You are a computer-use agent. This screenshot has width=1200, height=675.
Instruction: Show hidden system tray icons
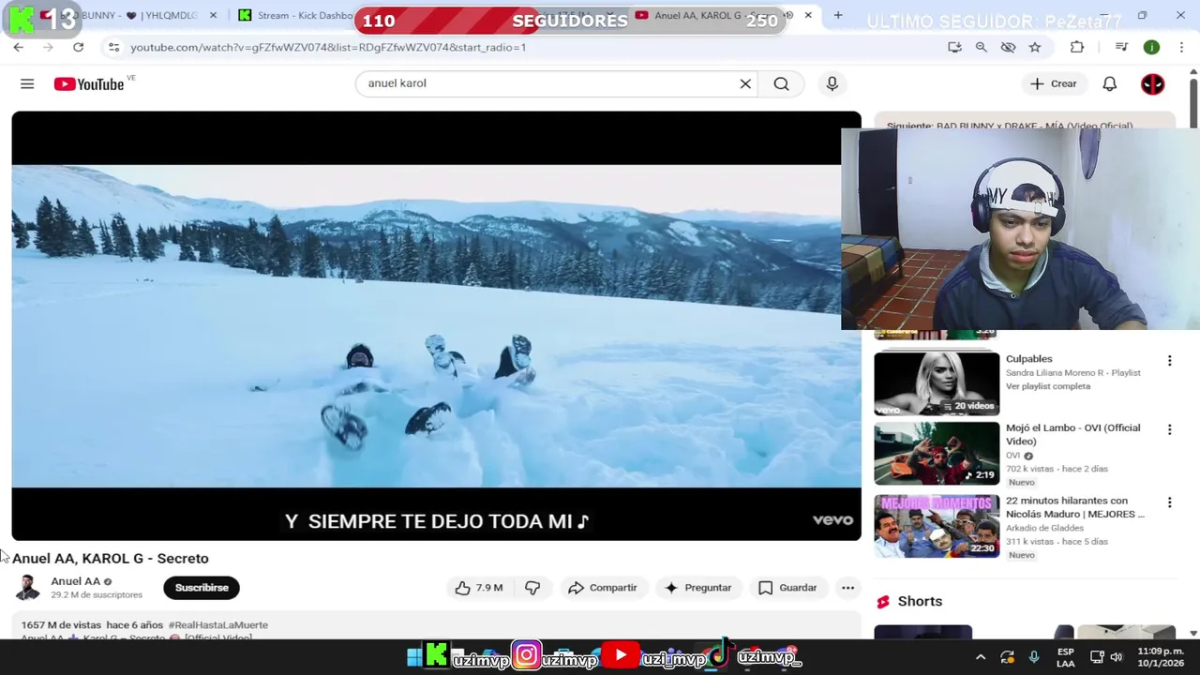[x=981, y=657]
